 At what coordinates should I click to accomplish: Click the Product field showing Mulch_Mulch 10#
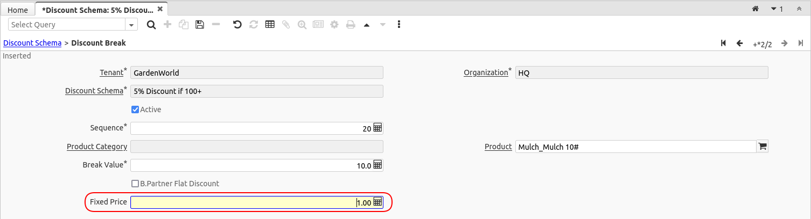(636, 147)
